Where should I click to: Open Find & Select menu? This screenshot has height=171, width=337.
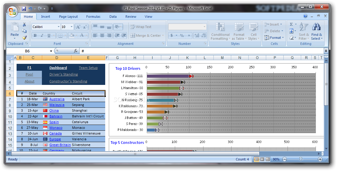[317, 31]
